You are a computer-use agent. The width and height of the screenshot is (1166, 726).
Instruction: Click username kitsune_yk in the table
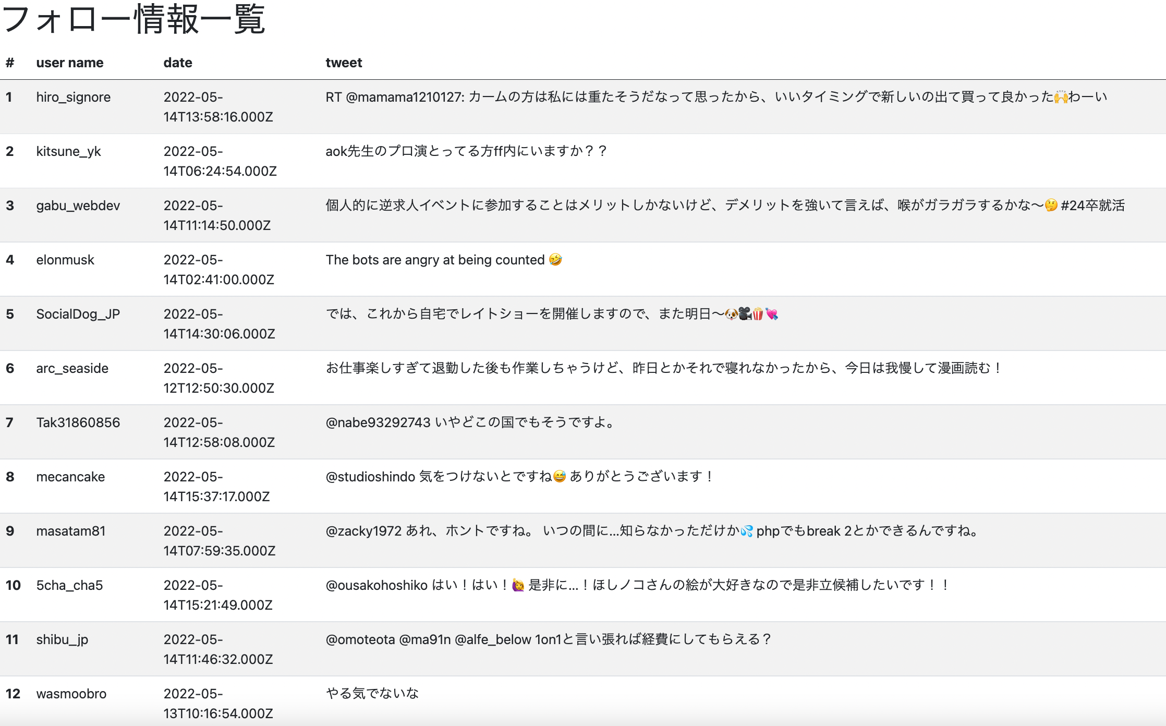tap(68, 151)
